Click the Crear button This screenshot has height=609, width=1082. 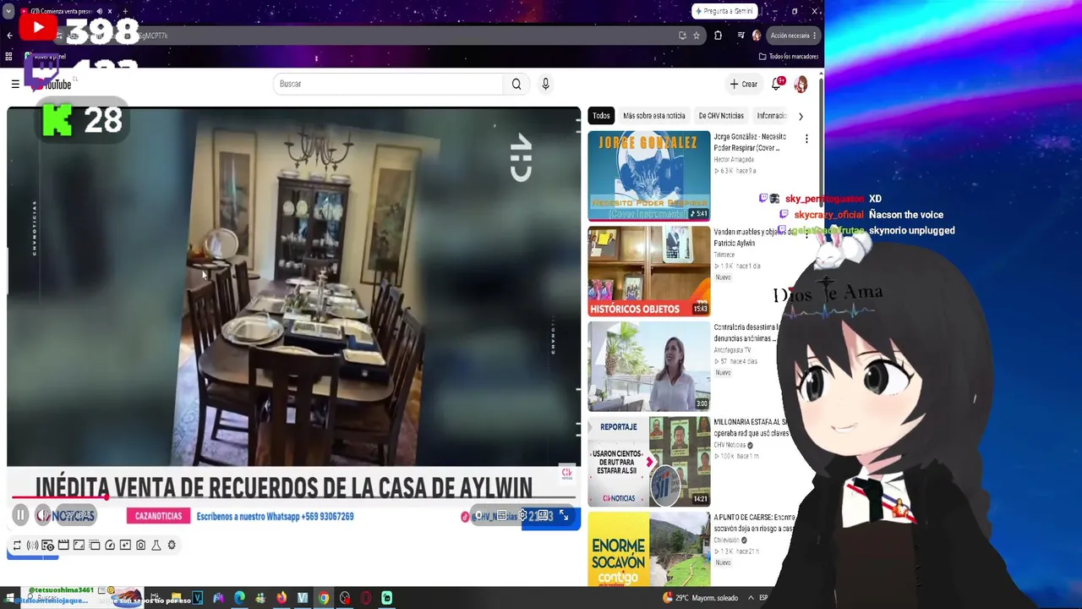[744, 84]
